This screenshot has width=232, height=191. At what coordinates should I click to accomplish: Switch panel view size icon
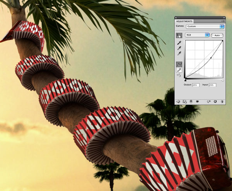pyautogui.click(x=184, y=101)
